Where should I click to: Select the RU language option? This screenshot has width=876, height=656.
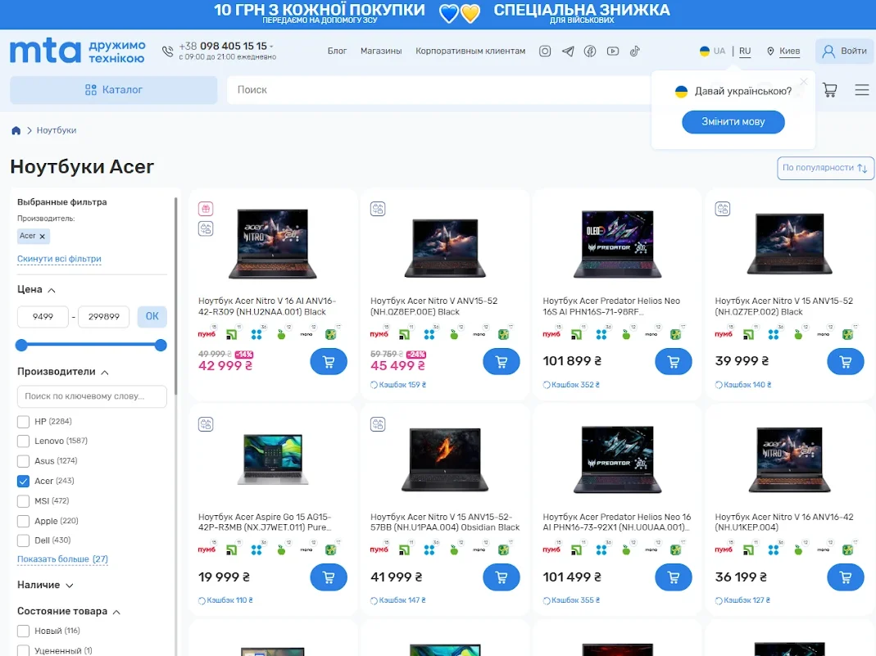[745, 52]
